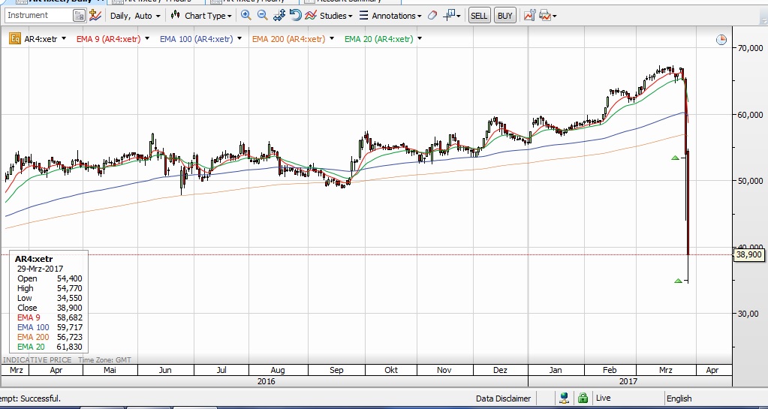Click the Eq instrument type icon
This screenshot has height=409, width=768.
15,39
